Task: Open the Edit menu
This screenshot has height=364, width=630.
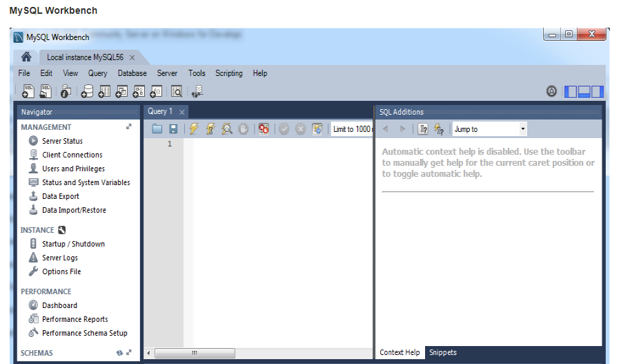Action: (46, 73)
